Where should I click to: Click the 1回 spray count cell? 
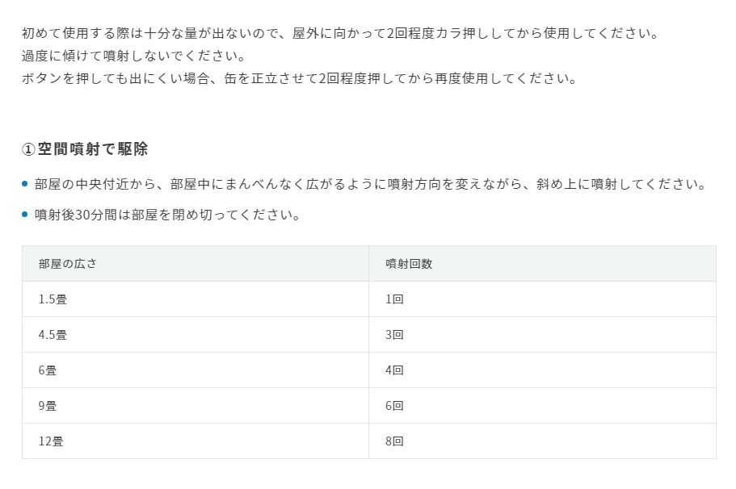coord(543,299)
